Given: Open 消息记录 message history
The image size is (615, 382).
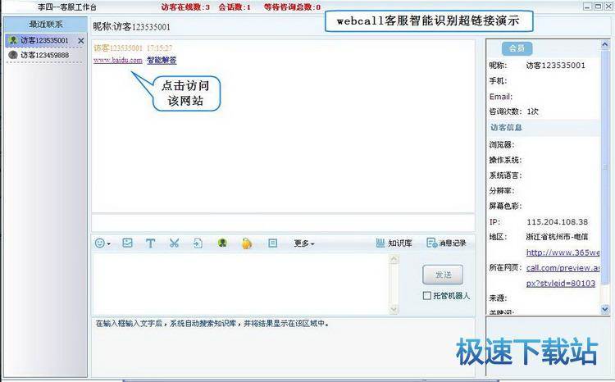Looking at the screenshot, I should pyautogui.click(x=446, y=243).
